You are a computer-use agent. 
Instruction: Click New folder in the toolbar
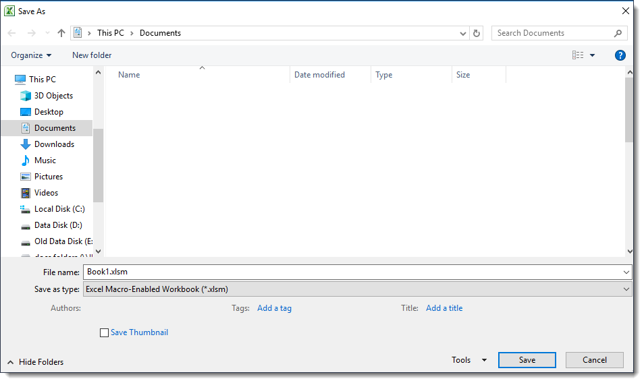(x=92, y=55)
